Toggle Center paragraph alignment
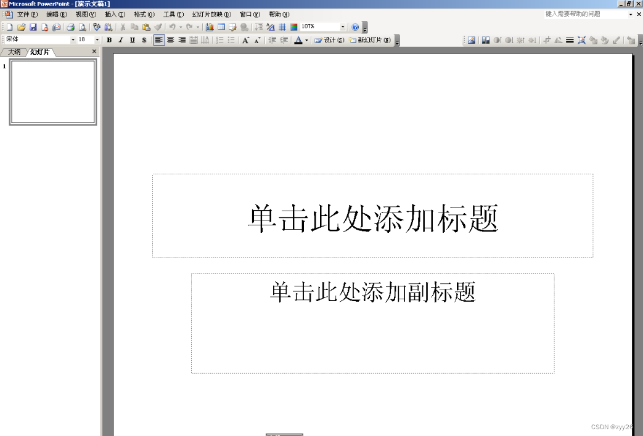Image resolution: width=643 pixels, height=436 pixels. 170,40
